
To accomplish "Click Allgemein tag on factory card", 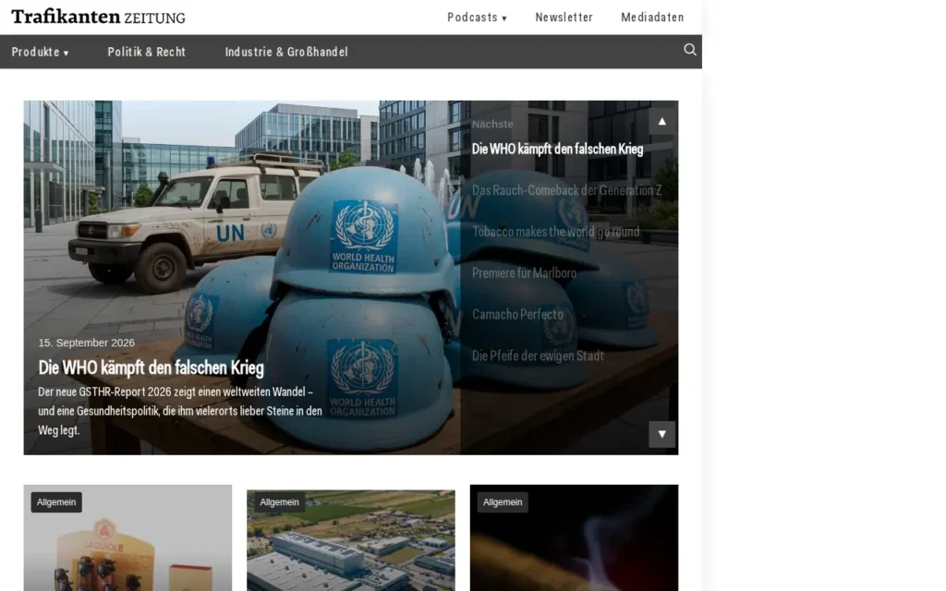I will pyautogui.click(x=279, y=502).
